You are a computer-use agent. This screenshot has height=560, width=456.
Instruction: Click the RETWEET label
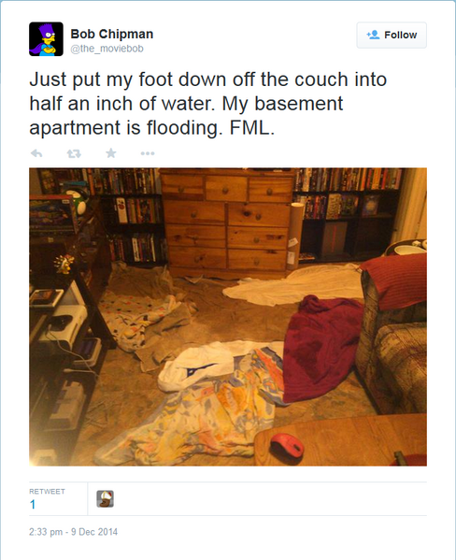[47, 492]
